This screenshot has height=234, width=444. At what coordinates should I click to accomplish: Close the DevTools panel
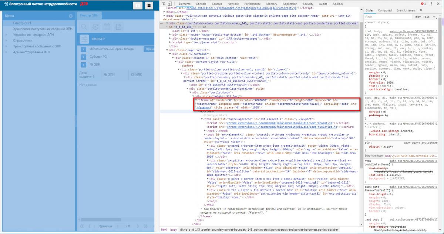tap(439, 4)
